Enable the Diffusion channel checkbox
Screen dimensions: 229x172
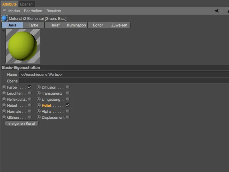click(68, 87)
